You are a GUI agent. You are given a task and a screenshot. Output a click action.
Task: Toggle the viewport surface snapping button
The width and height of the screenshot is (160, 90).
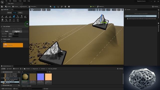tap(100, 10)
